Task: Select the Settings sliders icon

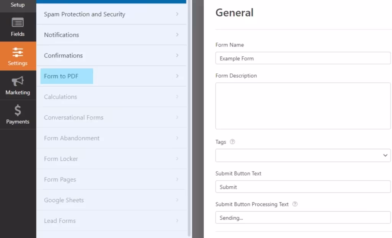Action: [x=18, y=52]
